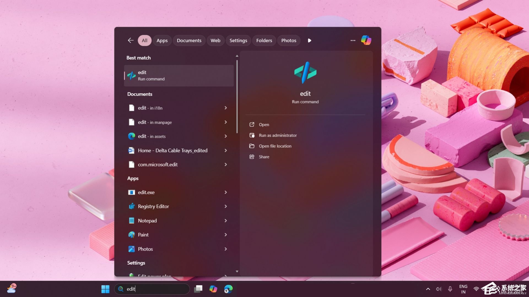Open the Microsoft Edge taskbar icon

(228, 289)
